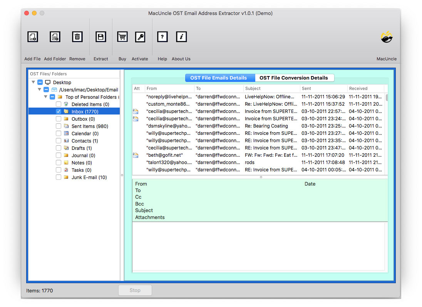
Task: Collapse the Desktop tree node
Action: 33,82
